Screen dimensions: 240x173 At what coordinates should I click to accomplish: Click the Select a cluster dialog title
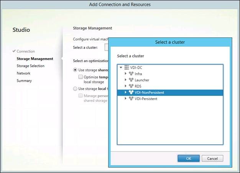point(170,42)
